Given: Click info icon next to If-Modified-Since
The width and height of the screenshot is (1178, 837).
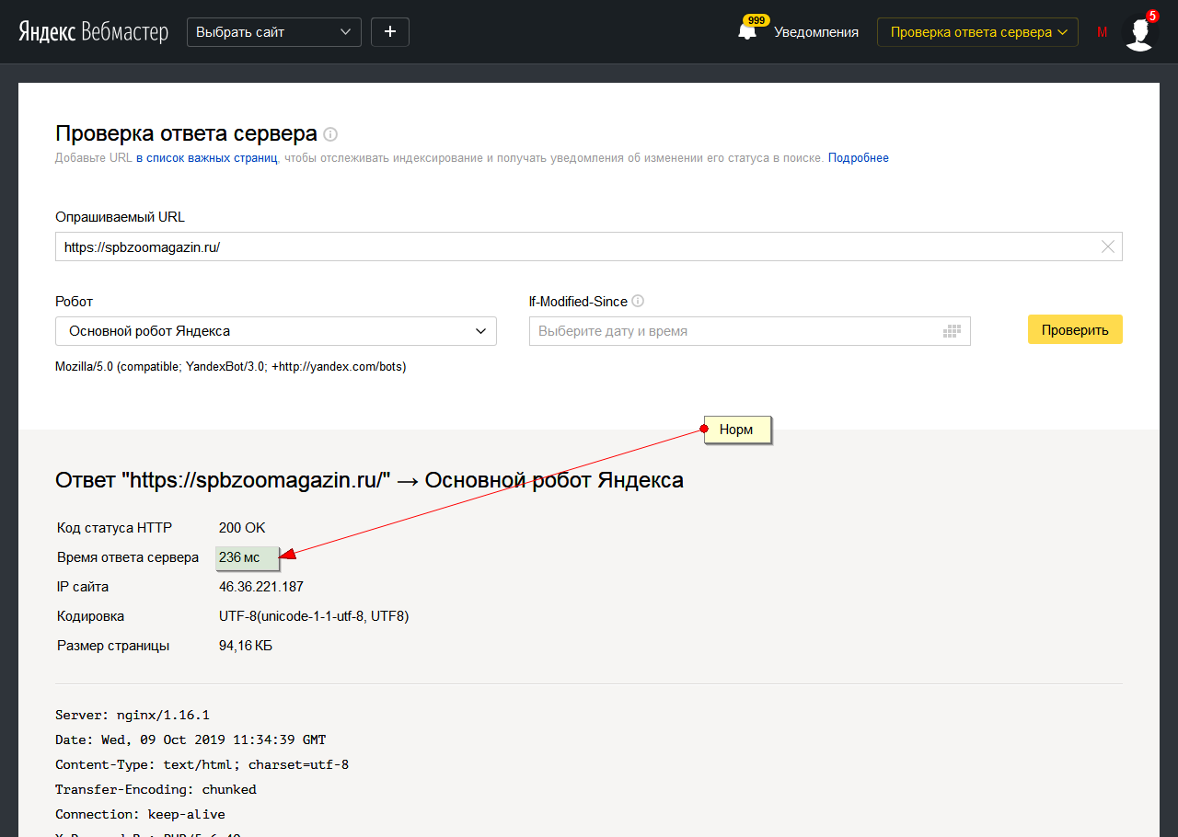Looking at the screenshot, I should pyautogui.click(x=638, y=301).
